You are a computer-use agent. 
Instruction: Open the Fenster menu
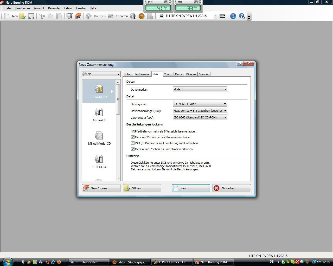point(81,8)
